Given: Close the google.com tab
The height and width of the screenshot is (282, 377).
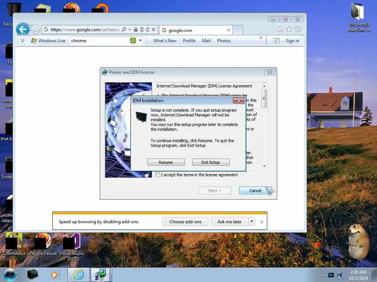Looking at the screenshot, I should click(x=228, y=30).
